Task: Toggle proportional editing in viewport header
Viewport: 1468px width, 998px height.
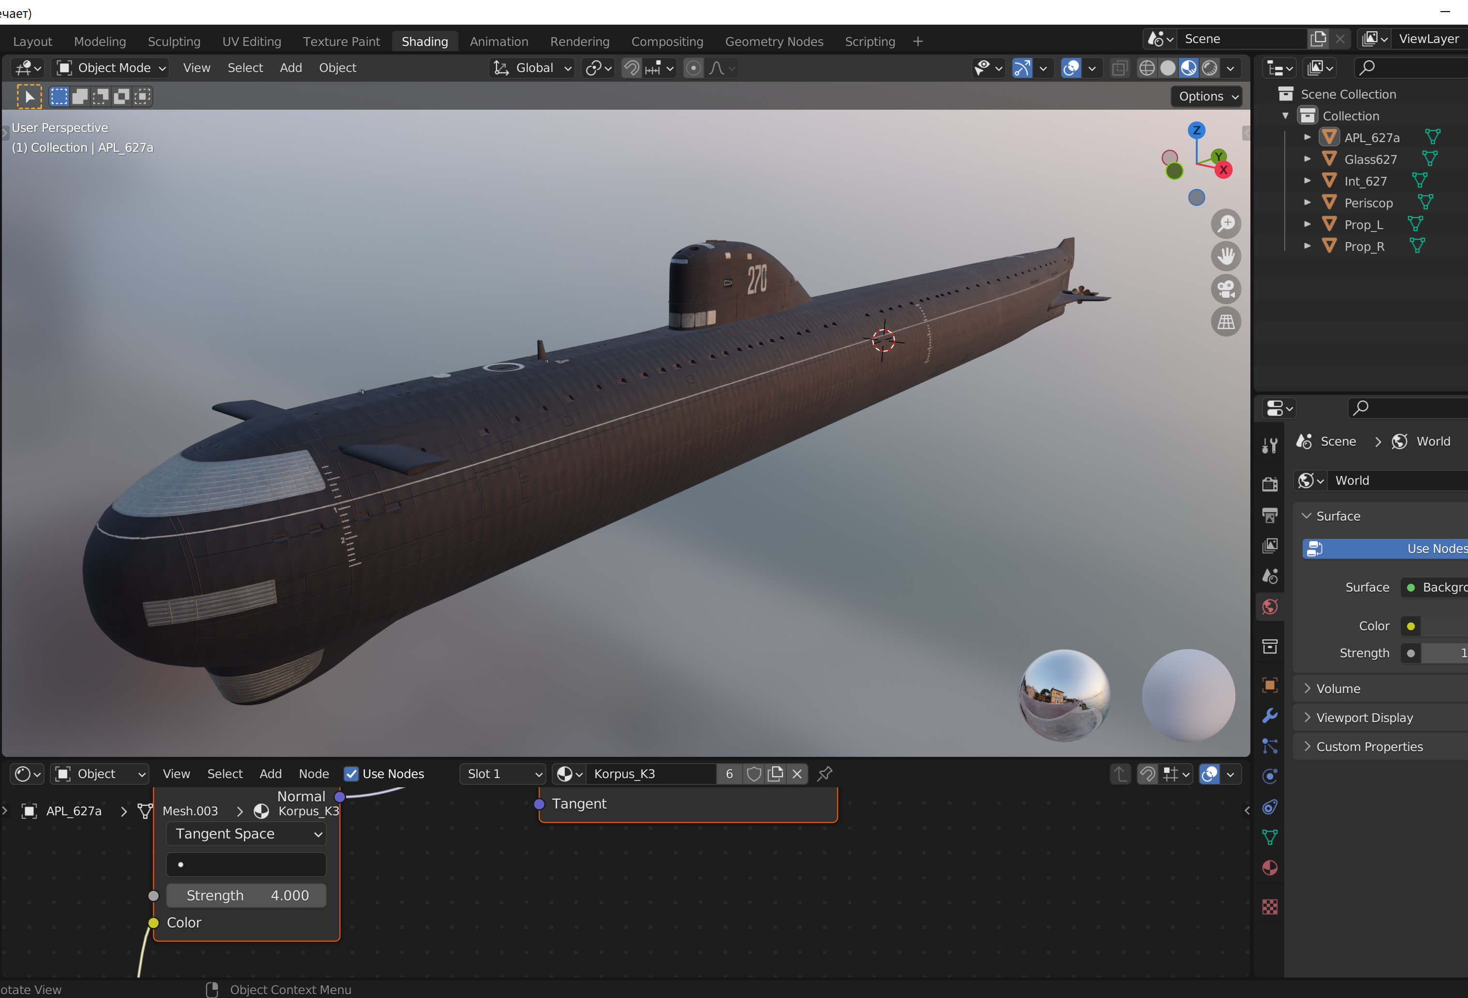Action: (693, 68)
